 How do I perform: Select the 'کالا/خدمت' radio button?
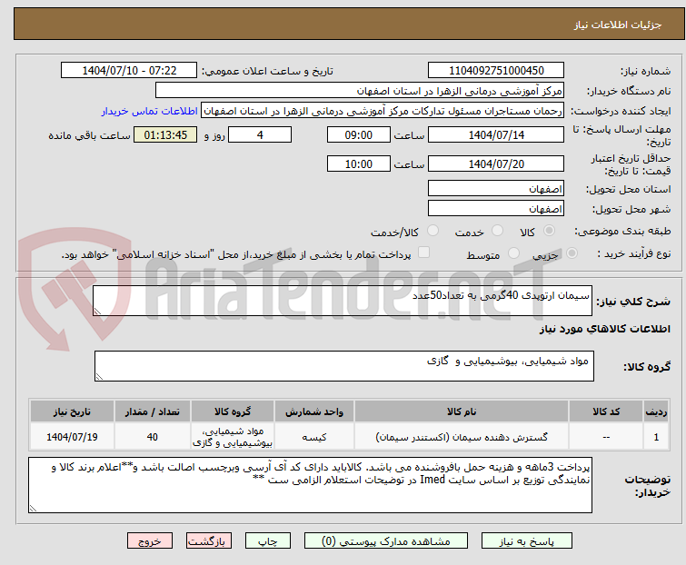[x=432, y=231]
